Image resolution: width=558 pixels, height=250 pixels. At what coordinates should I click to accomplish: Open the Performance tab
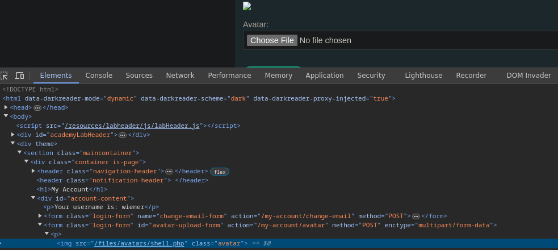(x=229, y=76)
